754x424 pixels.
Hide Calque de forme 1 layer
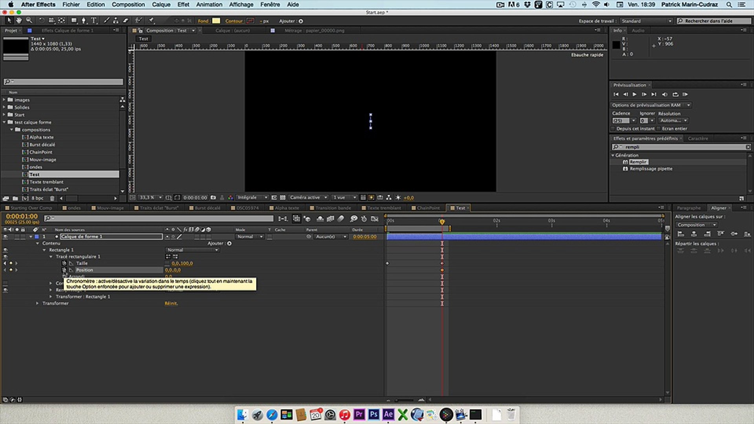coord(5,237)
